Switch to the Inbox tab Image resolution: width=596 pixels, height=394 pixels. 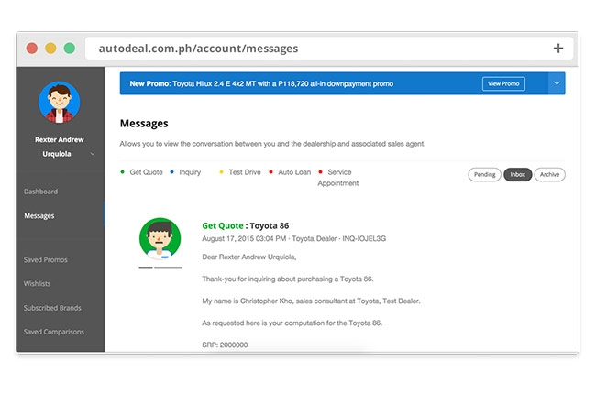tap(518, 174)
